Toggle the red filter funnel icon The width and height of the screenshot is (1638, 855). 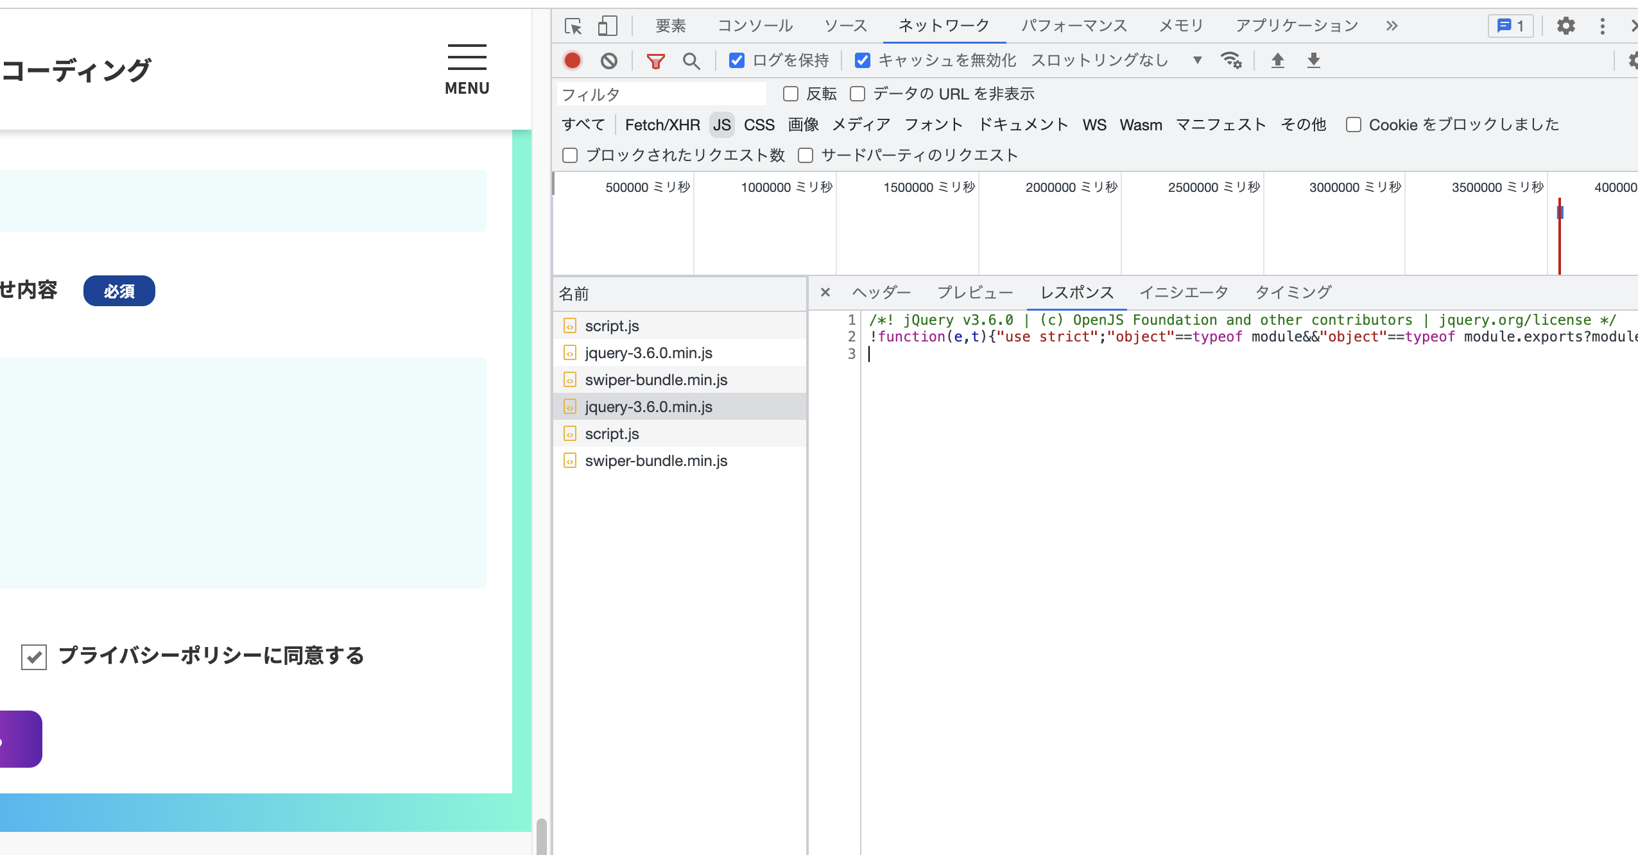tap(655, 61)
